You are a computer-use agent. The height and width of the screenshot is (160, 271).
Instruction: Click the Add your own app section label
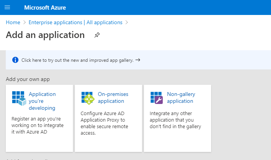coord(28,79)
